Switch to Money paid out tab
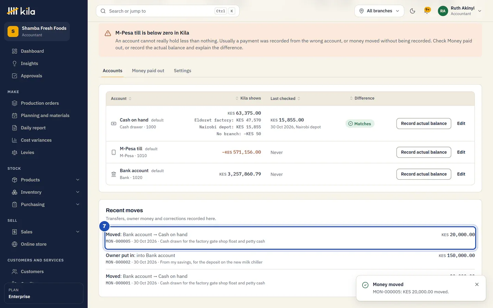 (148, 70)
